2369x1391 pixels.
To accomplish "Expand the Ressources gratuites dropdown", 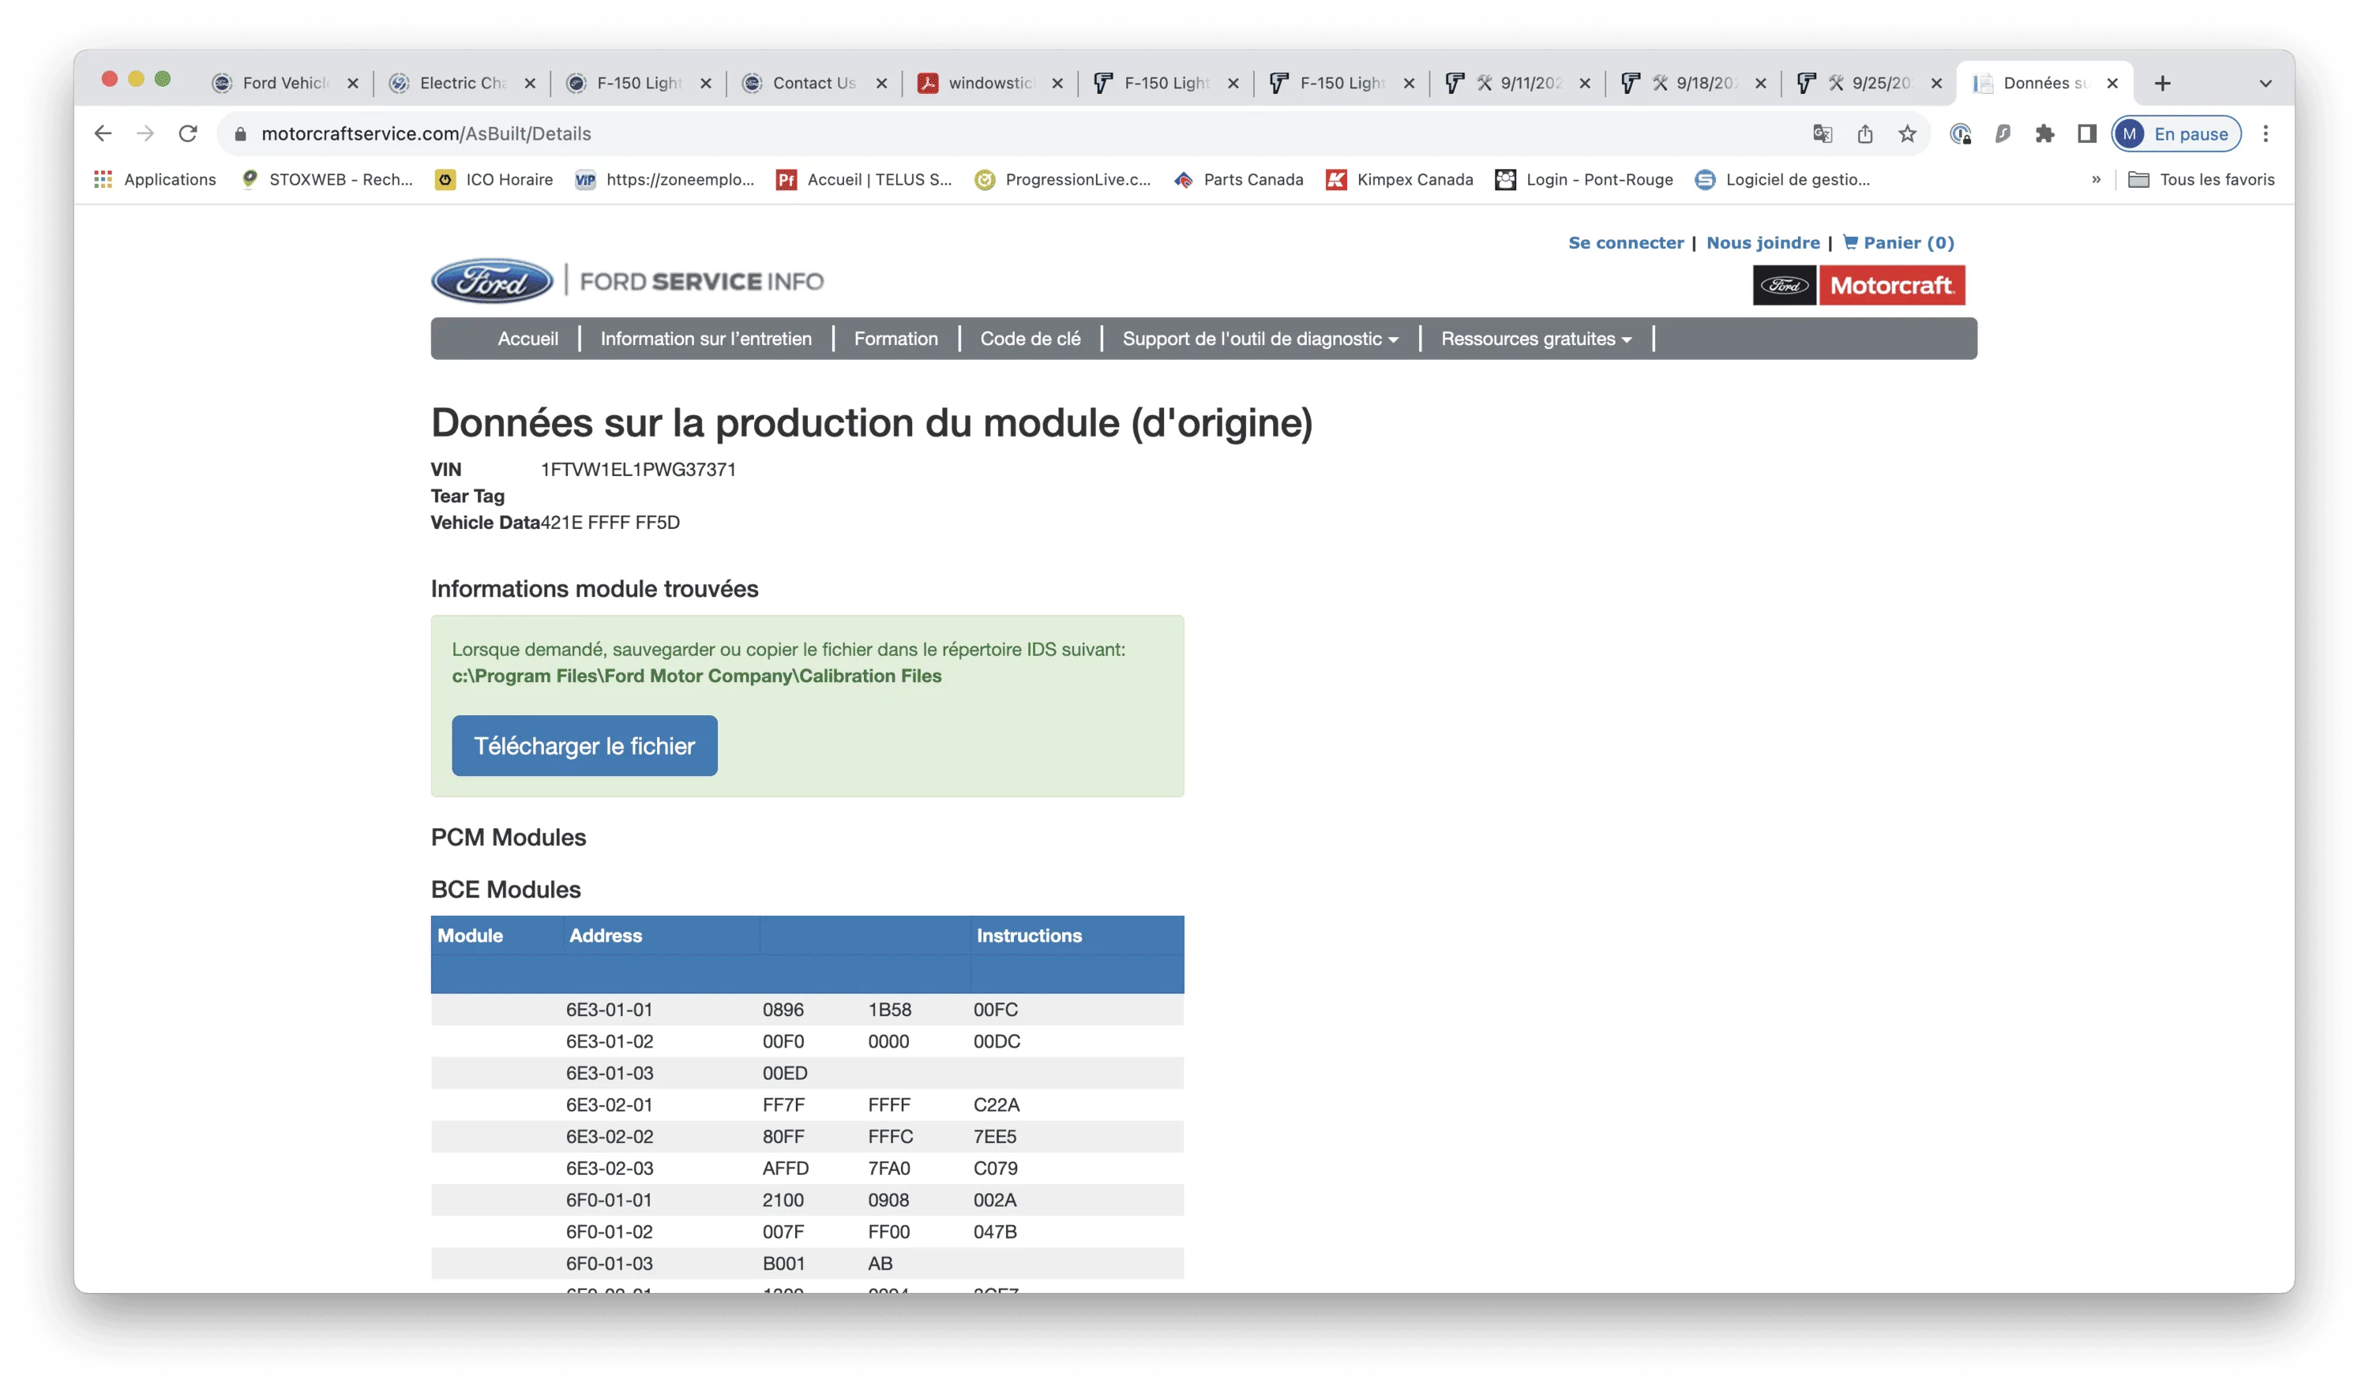I will point(1536,339).
